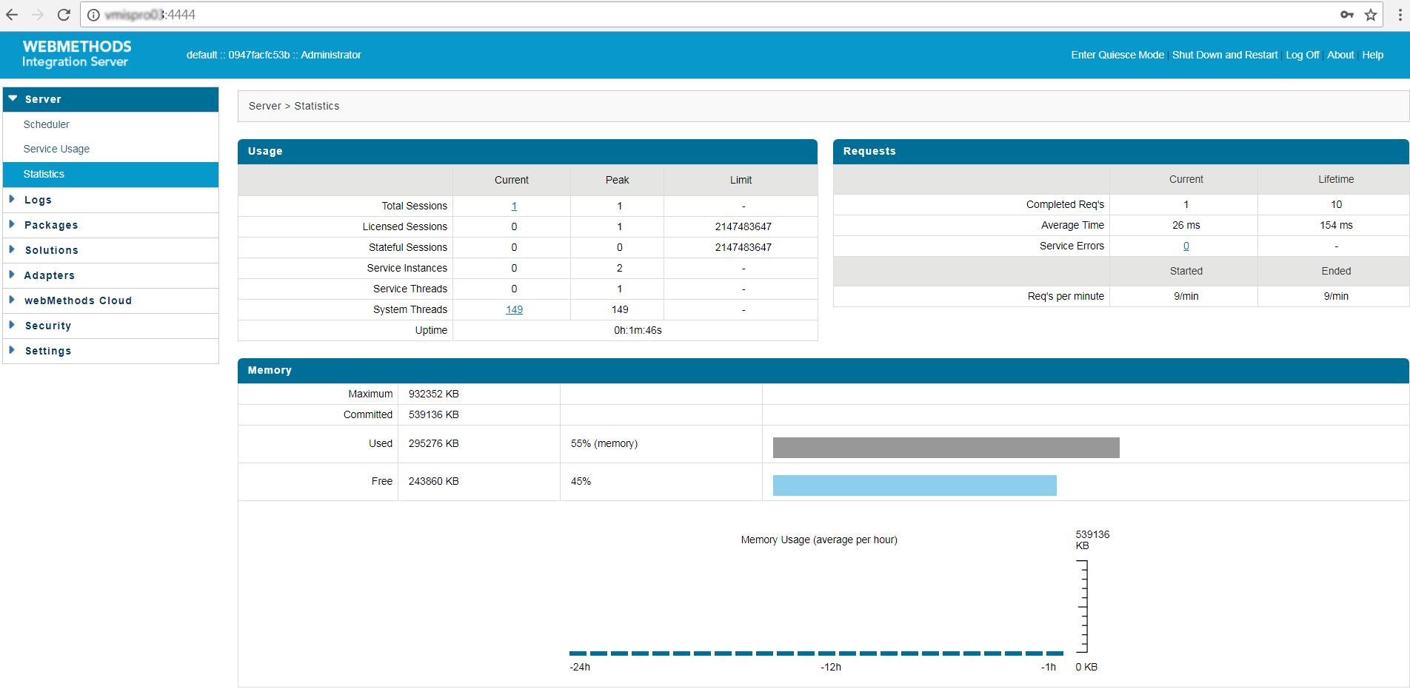1410x689 pixels.
Task: Select Statistics in the sidebar
Action: point(44,174)
